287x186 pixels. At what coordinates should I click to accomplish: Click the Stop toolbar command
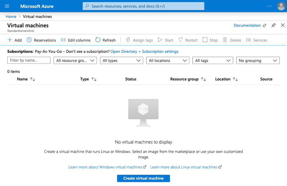[x=210, y=40]
